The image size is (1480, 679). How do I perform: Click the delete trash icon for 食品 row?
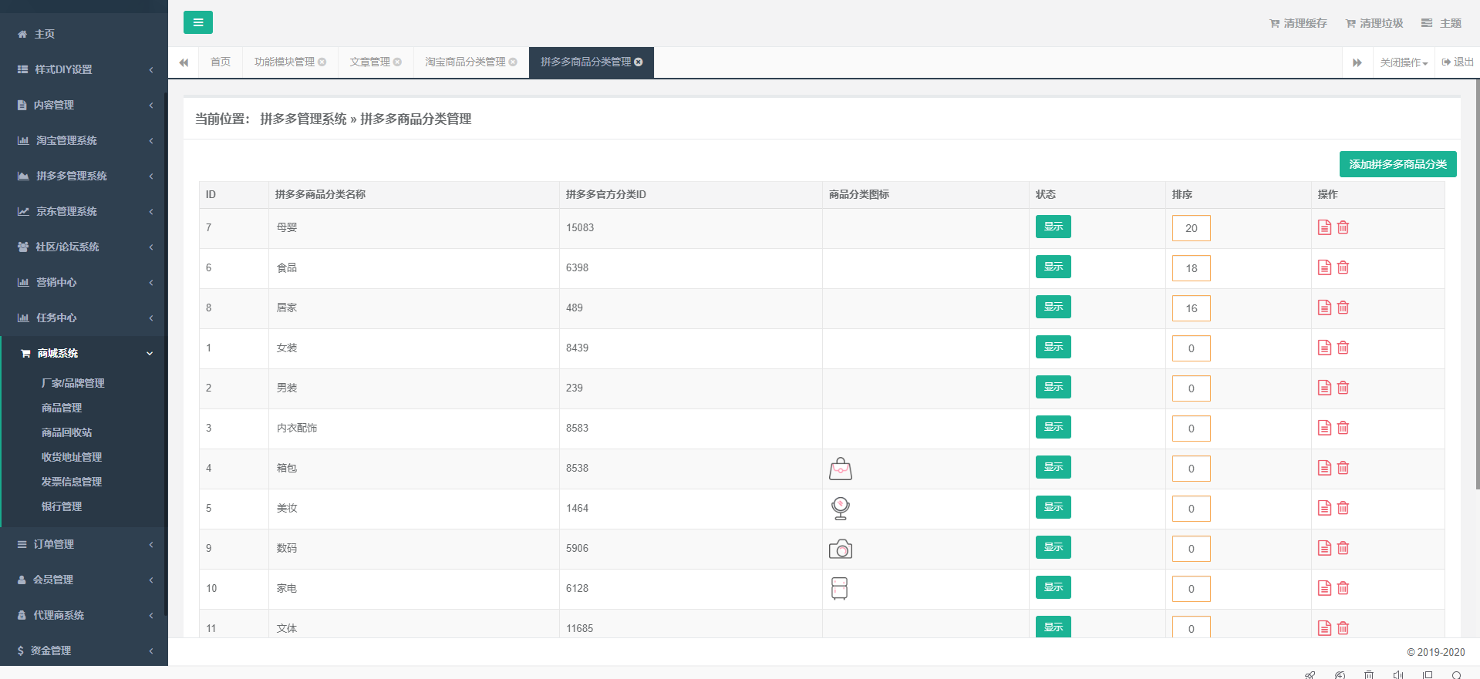click(1343, 267)
